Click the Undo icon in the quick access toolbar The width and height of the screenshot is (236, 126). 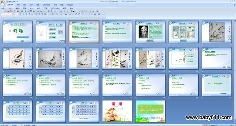(x=10, y=2)
